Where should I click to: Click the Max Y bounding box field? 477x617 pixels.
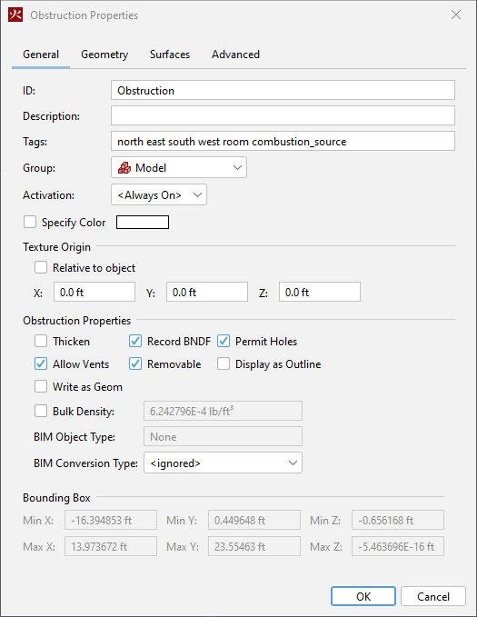point(254,546)
